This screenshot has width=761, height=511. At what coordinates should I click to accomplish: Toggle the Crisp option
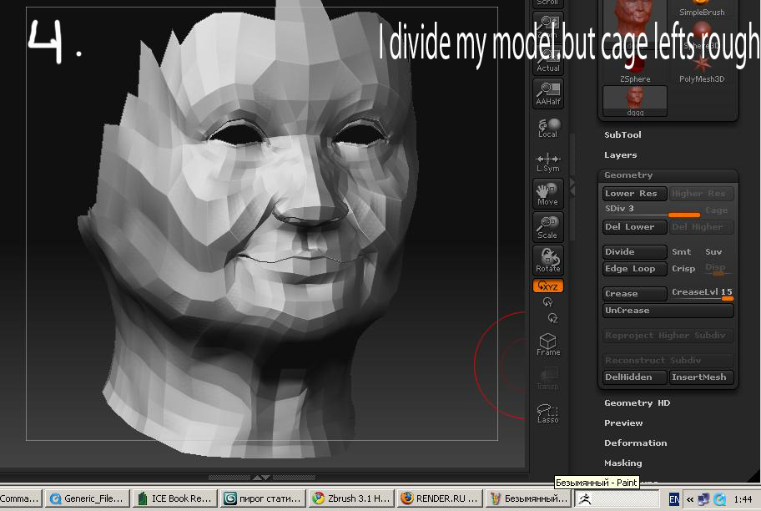click(x=683, y=269)
